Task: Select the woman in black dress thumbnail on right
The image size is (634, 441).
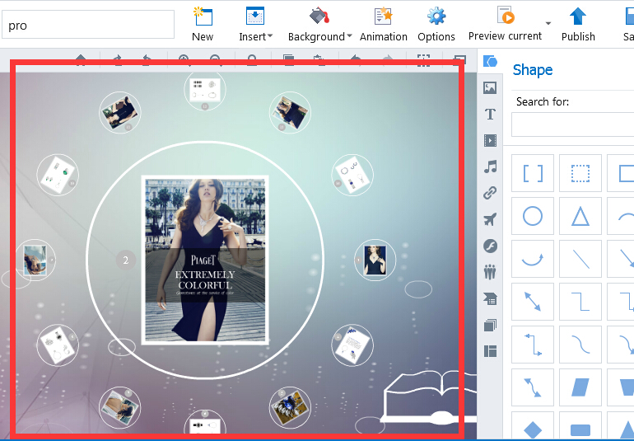Action: 375,260
